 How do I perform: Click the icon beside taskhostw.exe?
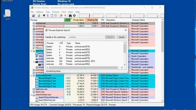34,89
